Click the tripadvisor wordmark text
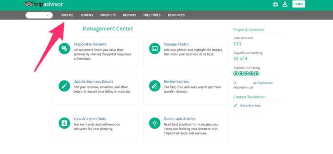The width and height of the screenshot is (333, 154). pyautogui.click(x=49, y=4)
